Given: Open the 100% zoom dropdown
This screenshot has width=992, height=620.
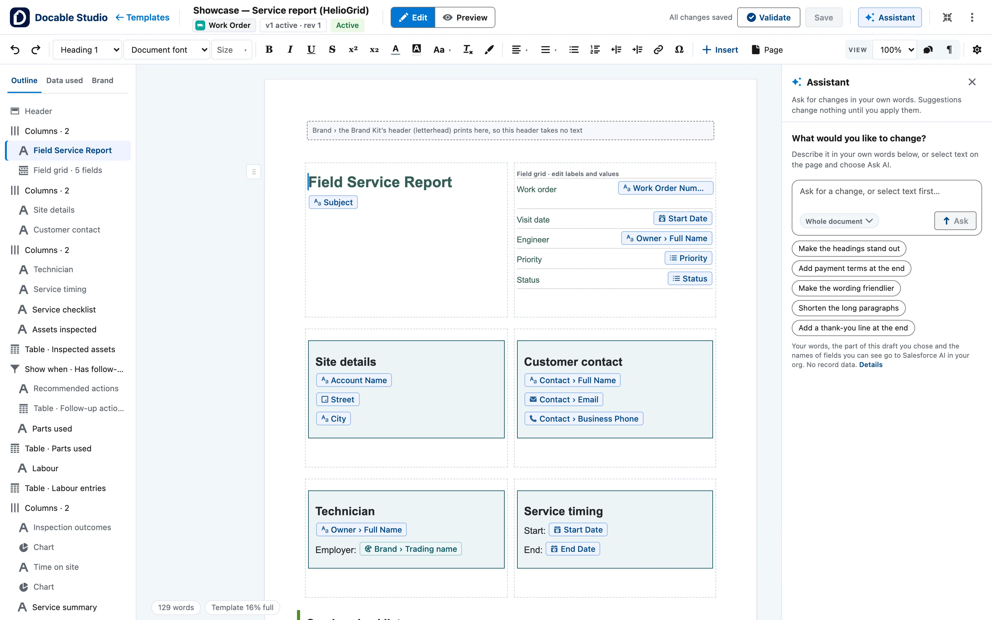Looking at the screenshot, I should [895, 50].
